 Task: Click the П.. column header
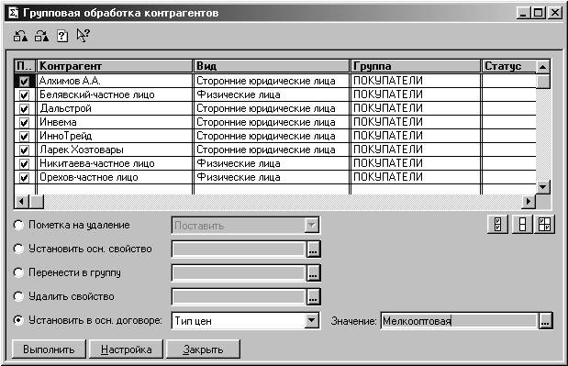click(x=25, y=66)
